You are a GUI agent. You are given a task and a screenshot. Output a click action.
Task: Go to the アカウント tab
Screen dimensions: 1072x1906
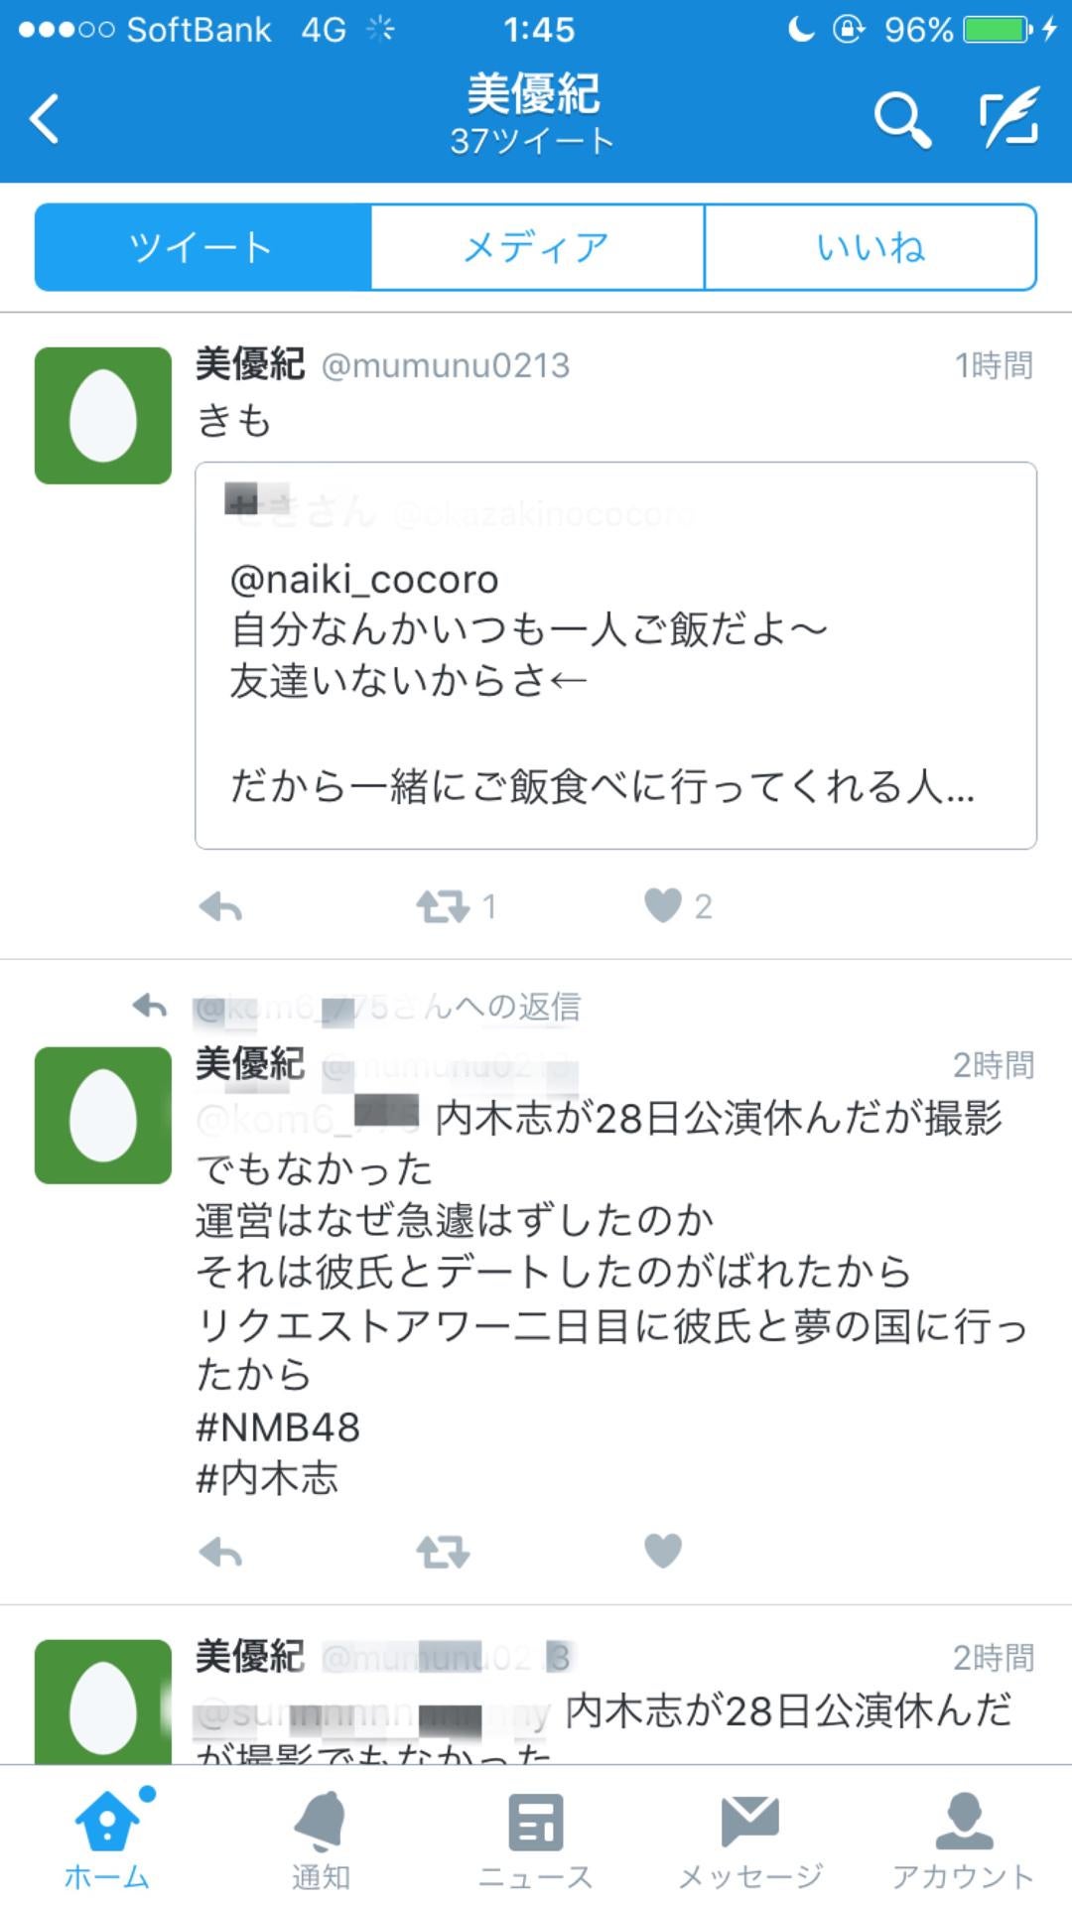click(963, 1840)
